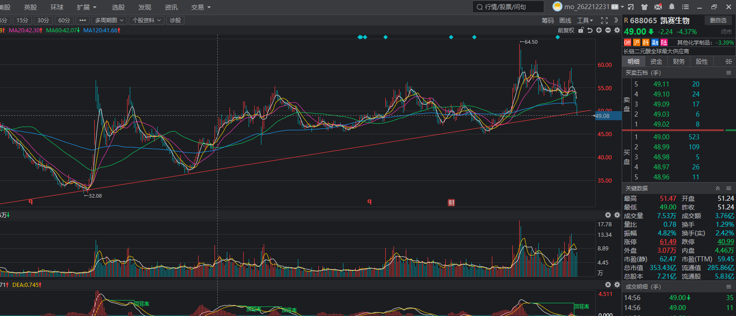This screenshot has height=316, width=736.
Task: Click the undo arrow above the chart
Action: pyautogui.click(x=590, y=30)
